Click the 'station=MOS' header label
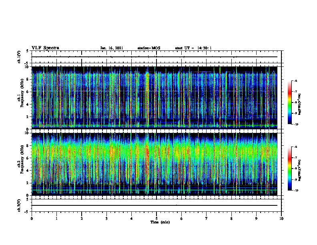Viewport: 317px width, 245px height. 149,48
